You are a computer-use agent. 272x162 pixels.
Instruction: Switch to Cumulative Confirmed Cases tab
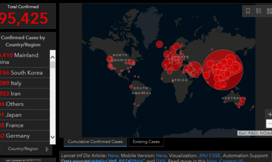[95, 142]
